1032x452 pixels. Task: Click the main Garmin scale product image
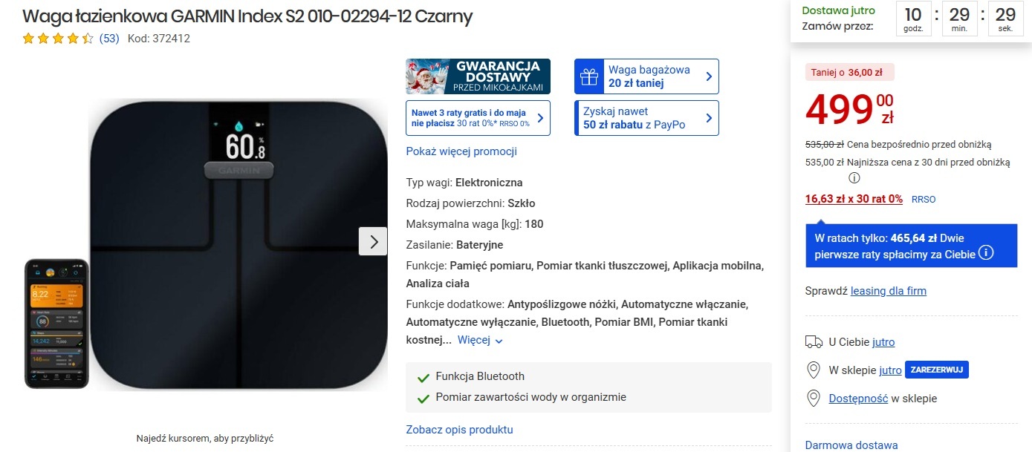click(x=238, y=244)
